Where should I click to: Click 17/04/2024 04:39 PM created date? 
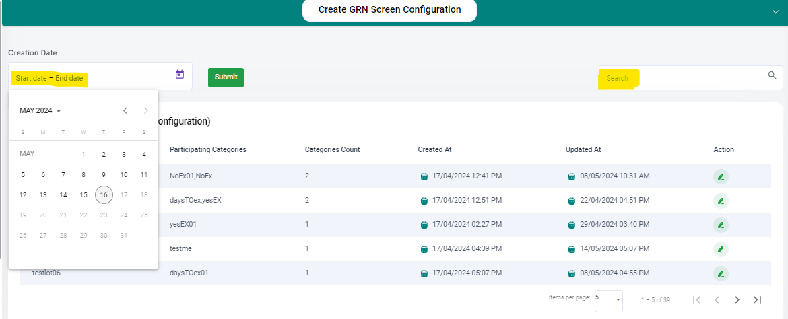pos(467,248)
